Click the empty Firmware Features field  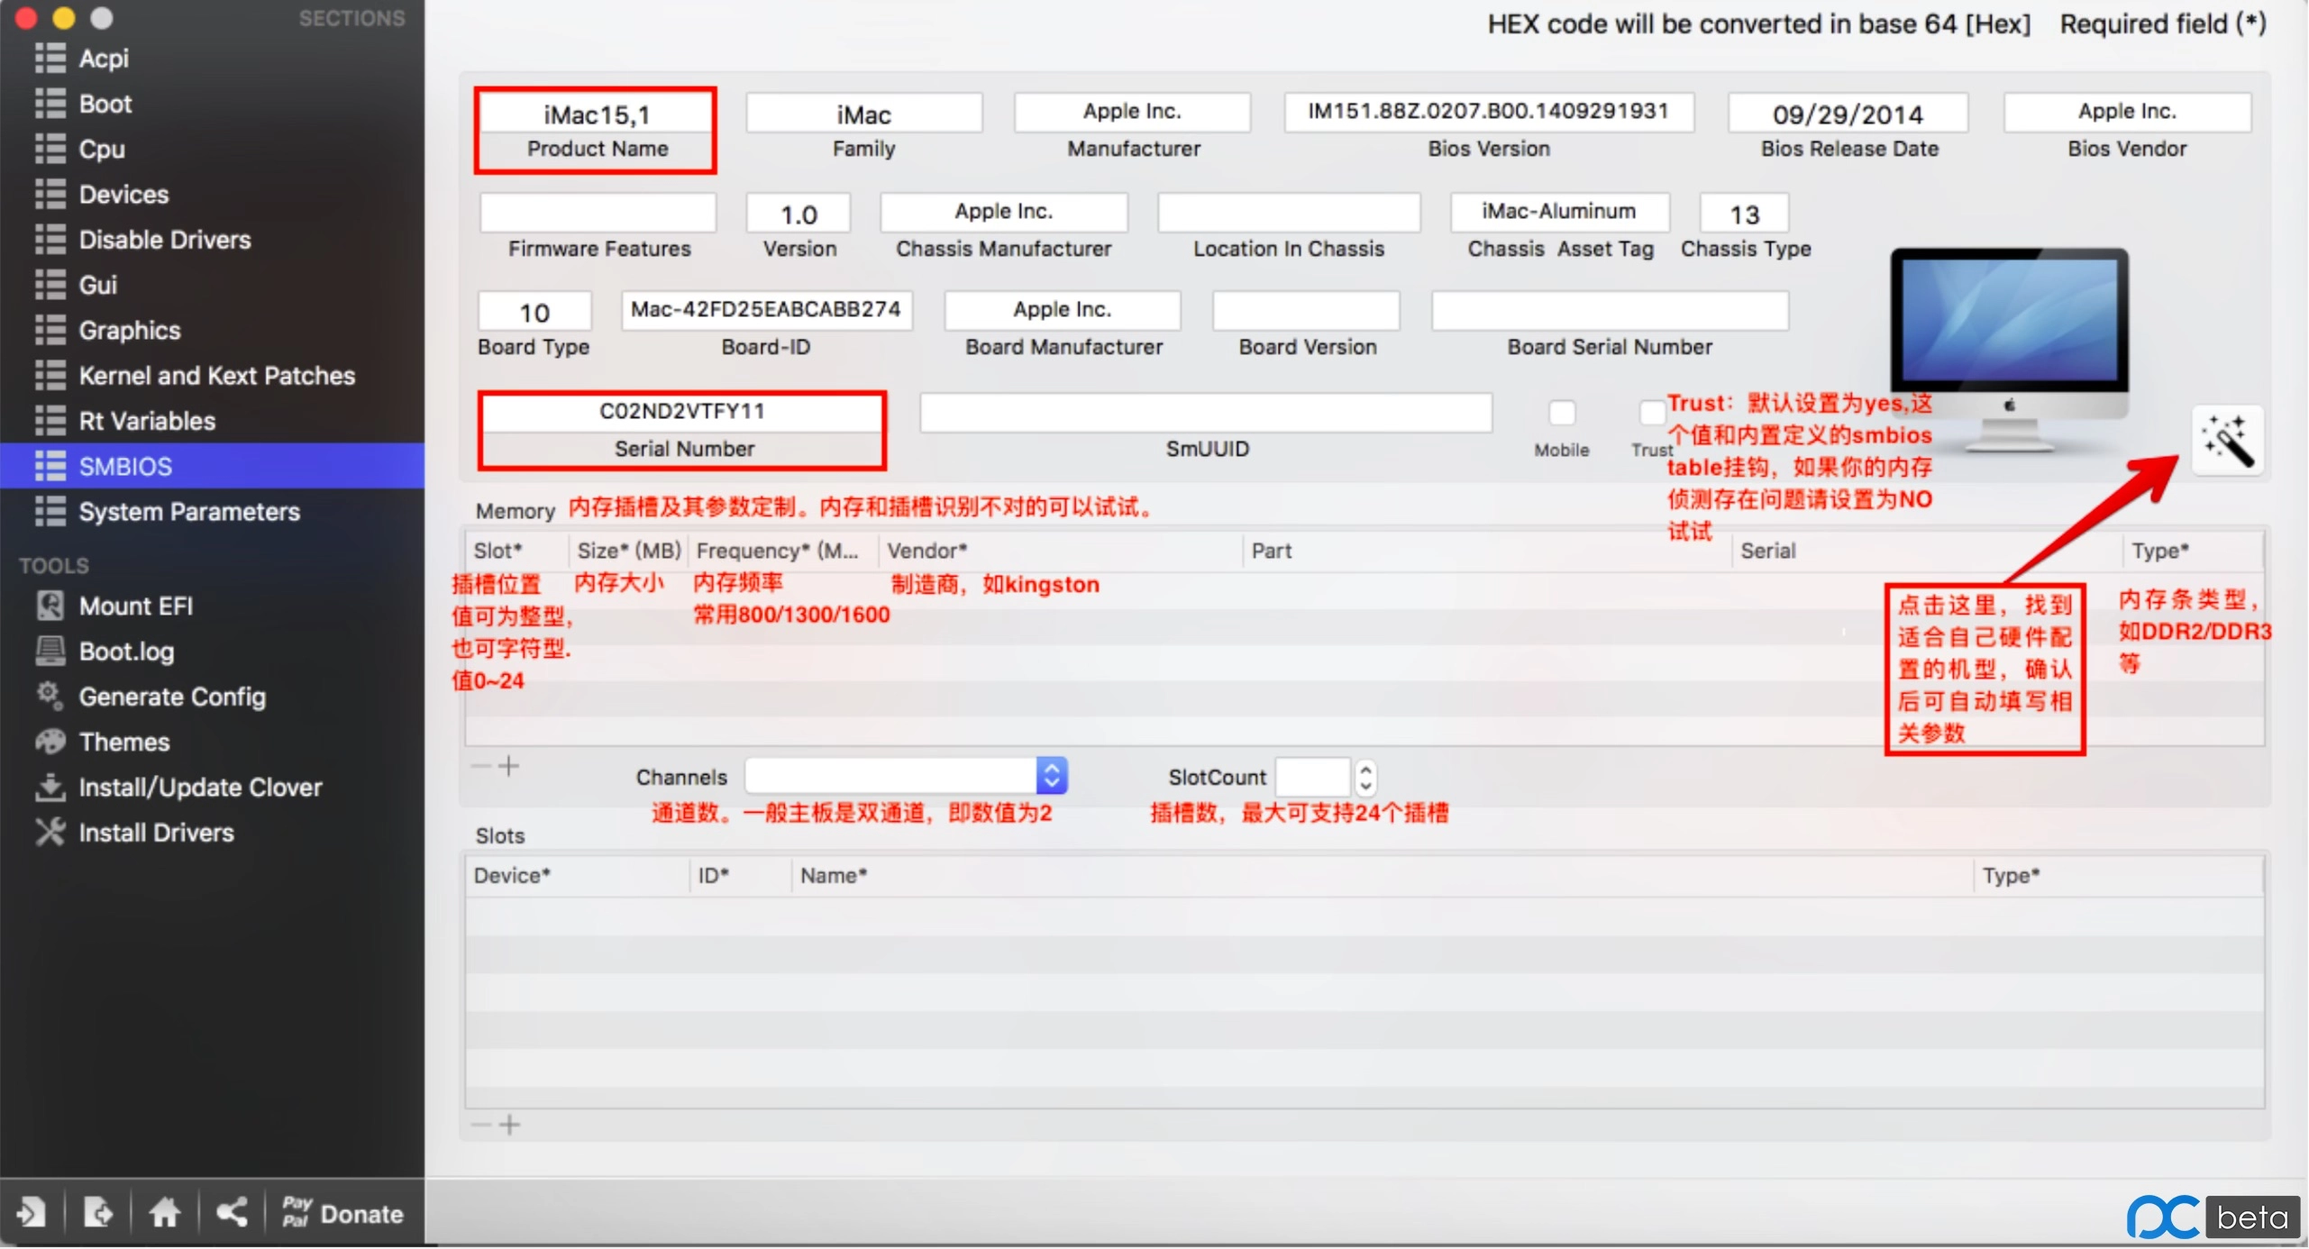pos(598,213)
